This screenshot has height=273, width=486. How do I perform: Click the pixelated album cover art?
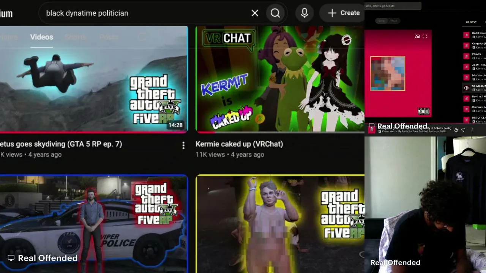click(x=388, y=74)
